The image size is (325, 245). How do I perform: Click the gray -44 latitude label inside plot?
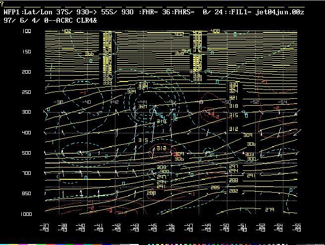click(142, 102)
